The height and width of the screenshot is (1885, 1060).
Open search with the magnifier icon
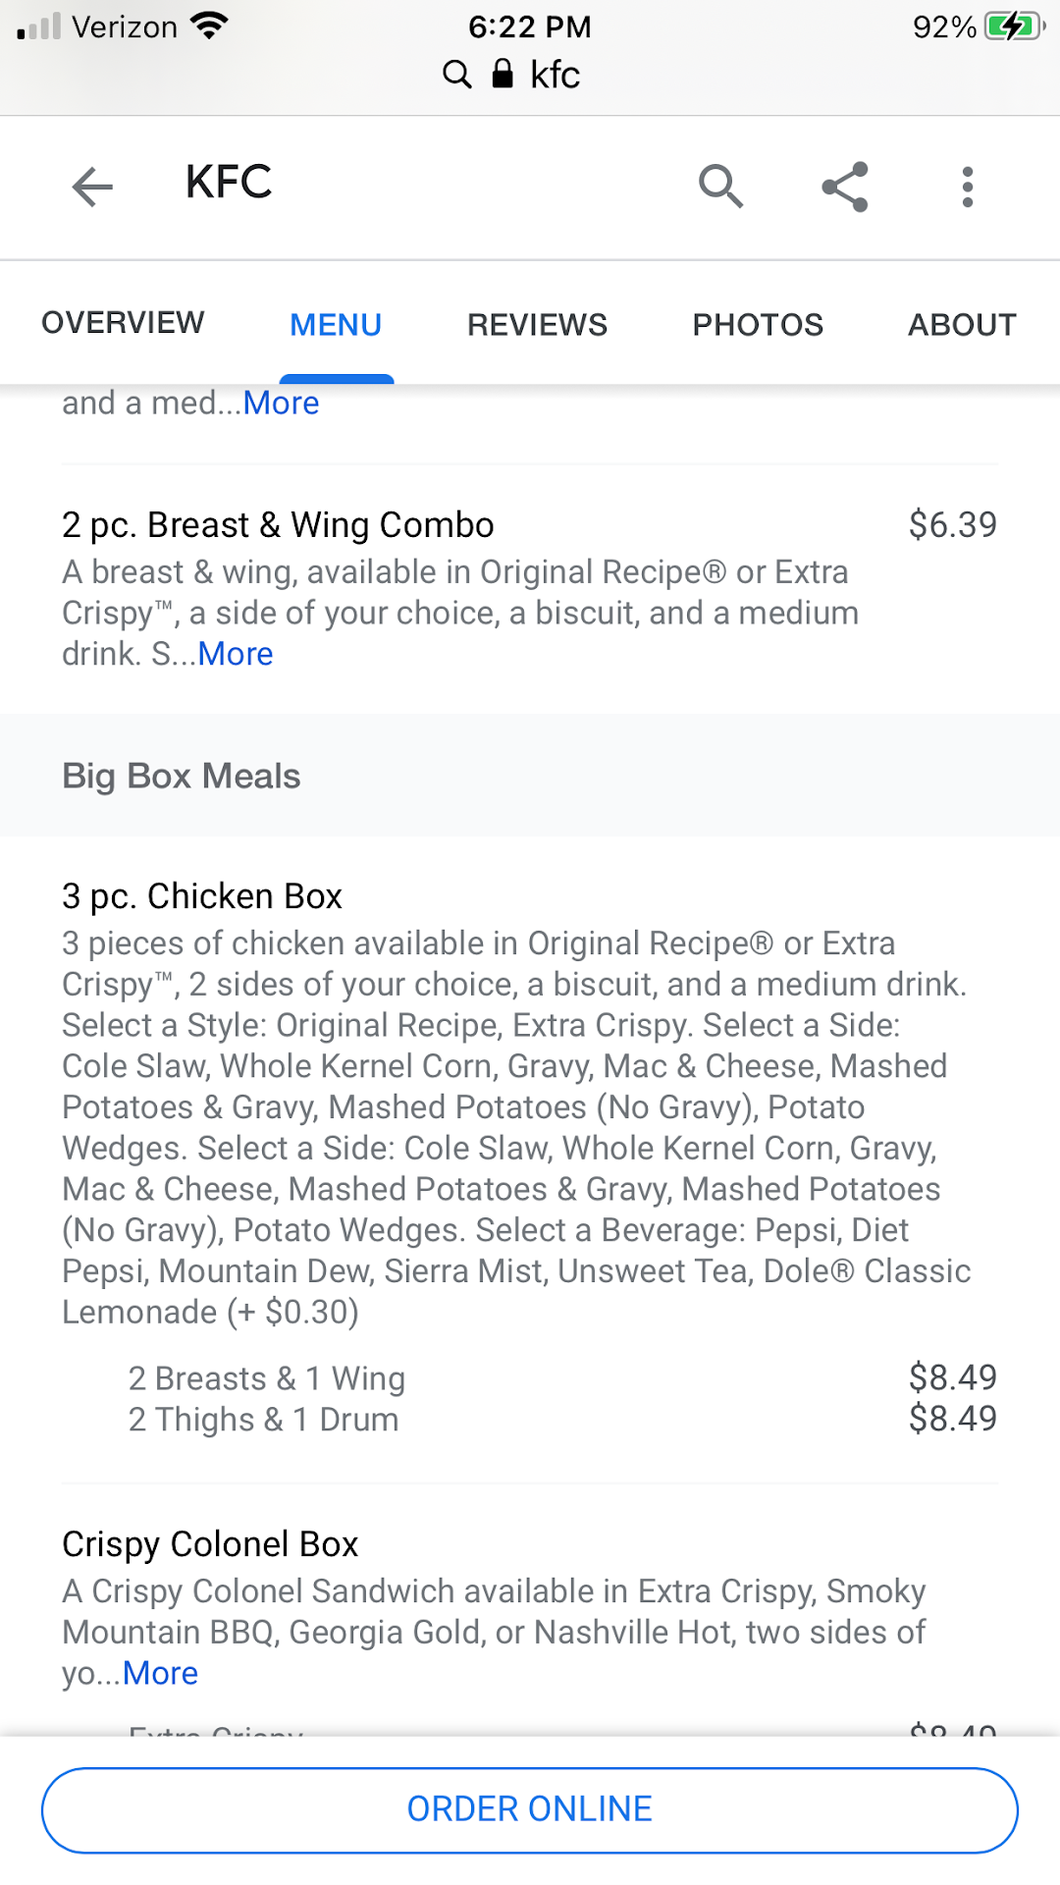point(720,186)
